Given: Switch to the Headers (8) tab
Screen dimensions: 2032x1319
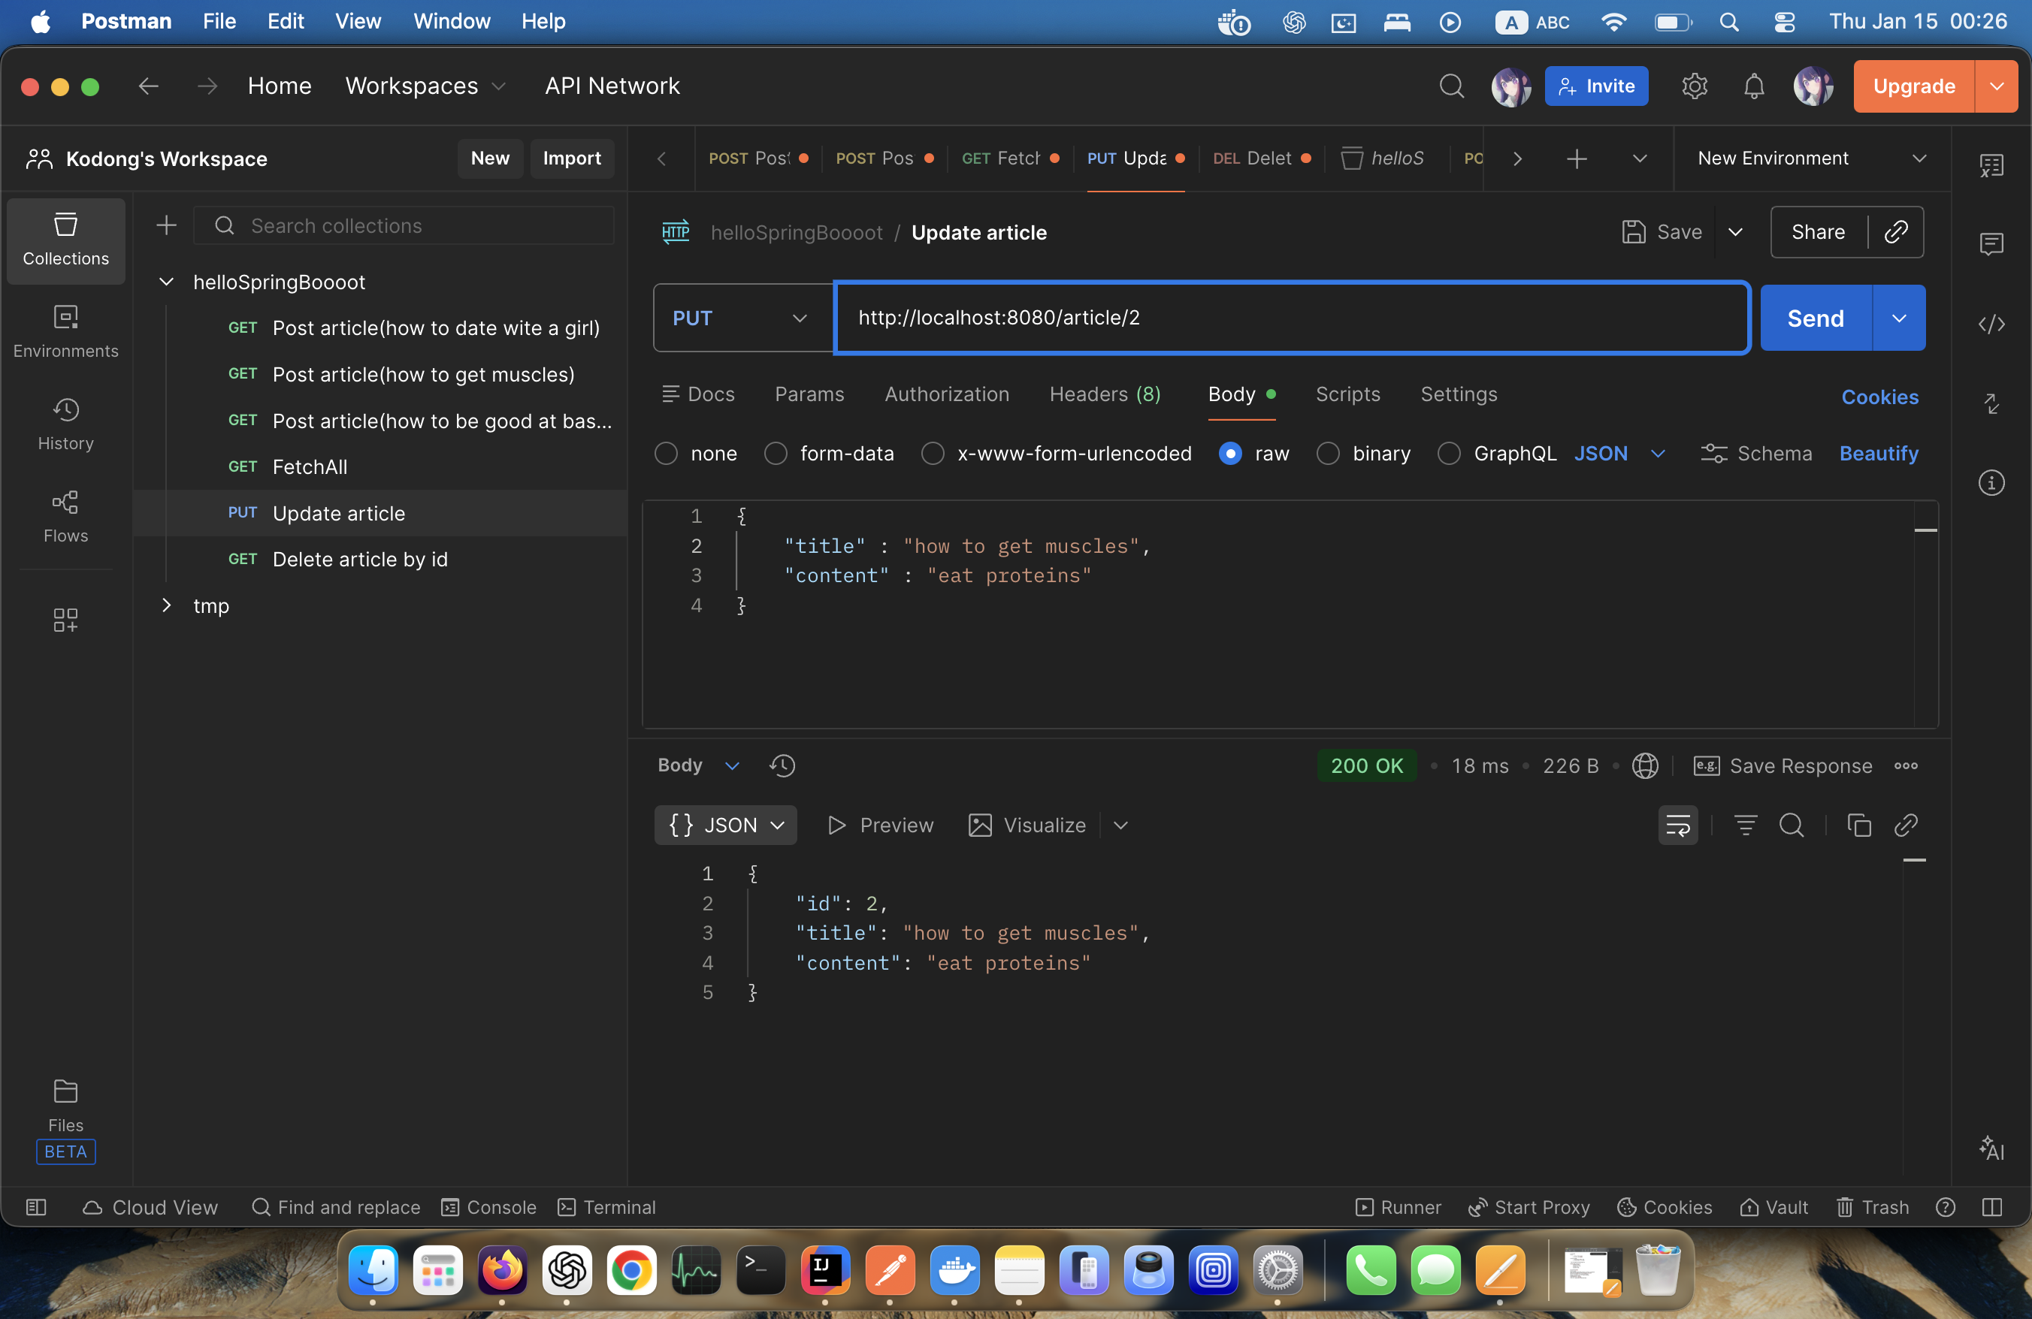Looking at the screenshot, I should [1104, 394].
